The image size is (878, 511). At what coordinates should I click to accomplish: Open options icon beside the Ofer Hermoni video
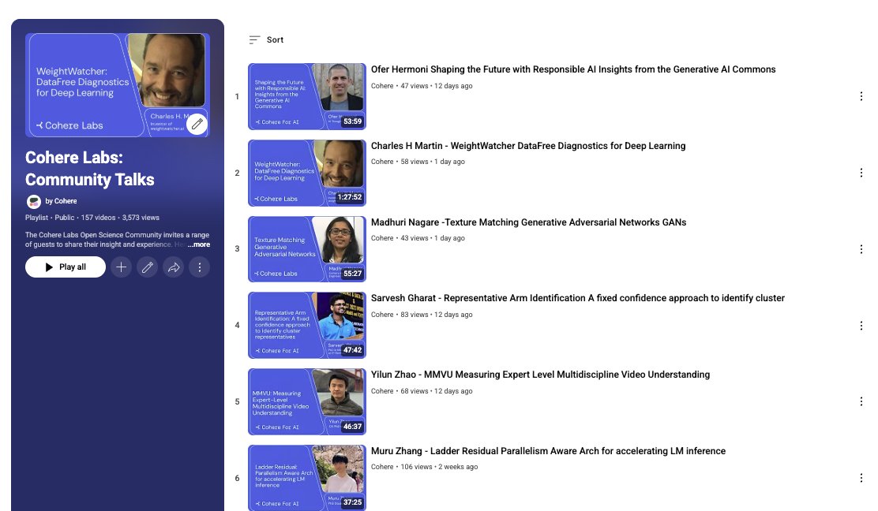[x=861, y=95]
